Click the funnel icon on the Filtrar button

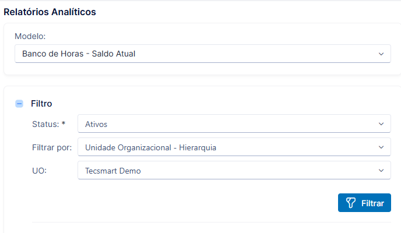[x=351, y=203]
